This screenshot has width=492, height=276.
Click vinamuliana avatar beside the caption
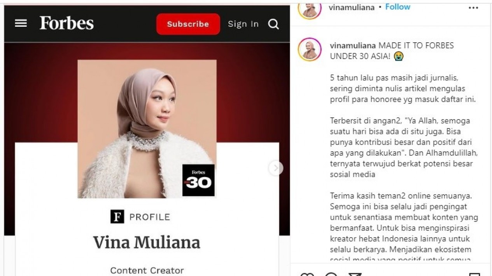[310, 50]
